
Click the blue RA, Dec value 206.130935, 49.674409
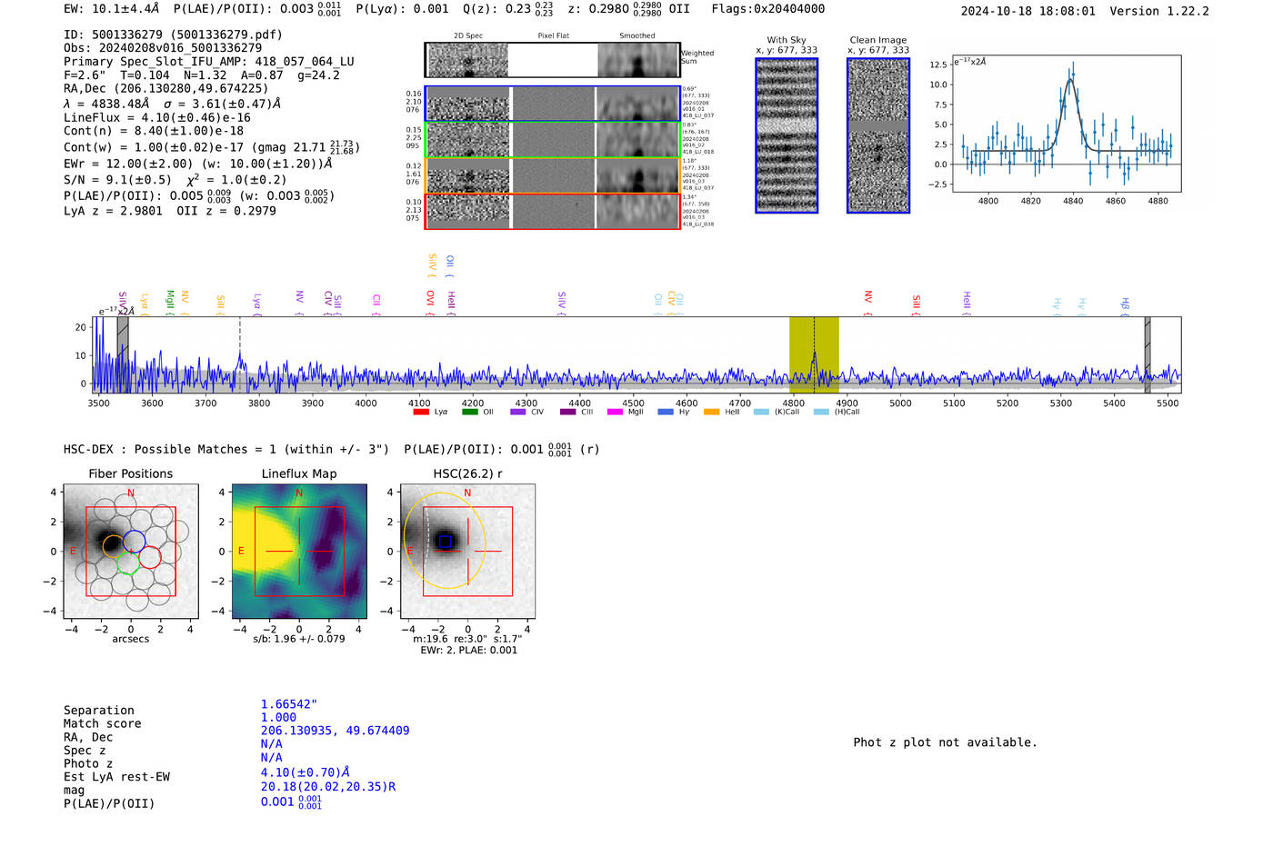pyautogui.click(x=335, y=731)
